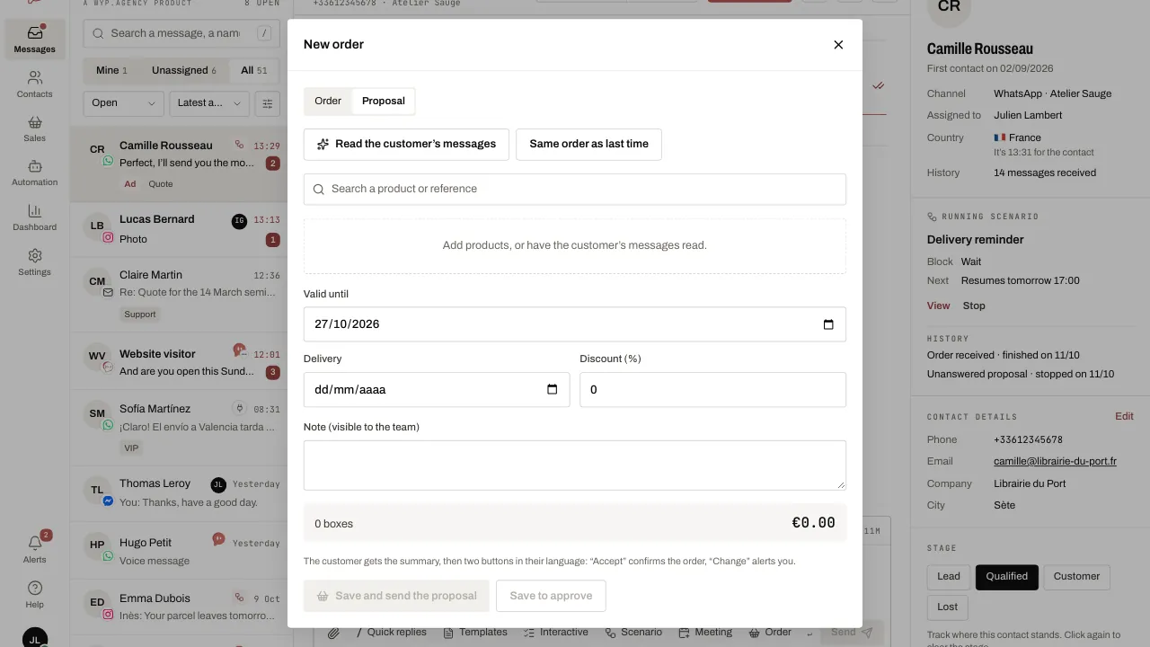Click the Quote tag on Camille Rousseau
Screen dimensions: 1150x647
point(161,184)
